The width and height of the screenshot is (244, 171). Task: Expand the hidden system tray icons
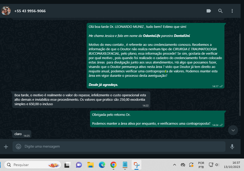175,165
